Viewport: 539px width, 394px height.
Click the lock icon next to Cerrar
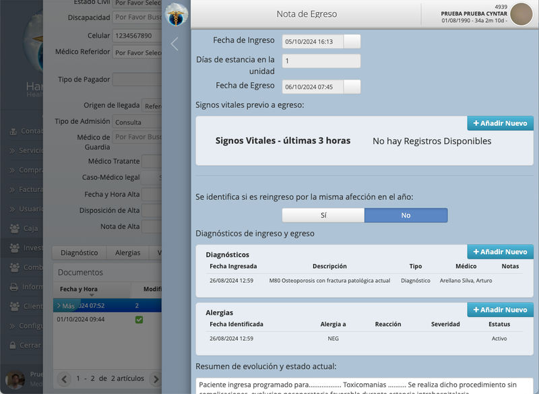tap(14, 345)
